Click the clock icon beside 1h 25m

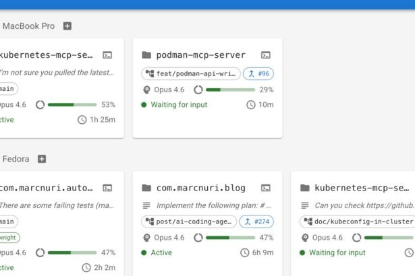82,120
